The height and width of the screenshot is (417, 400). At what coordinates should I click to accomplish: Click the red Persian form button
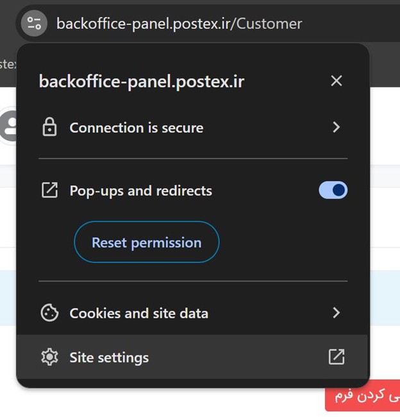pyautogui.click(x=363, y=396)
